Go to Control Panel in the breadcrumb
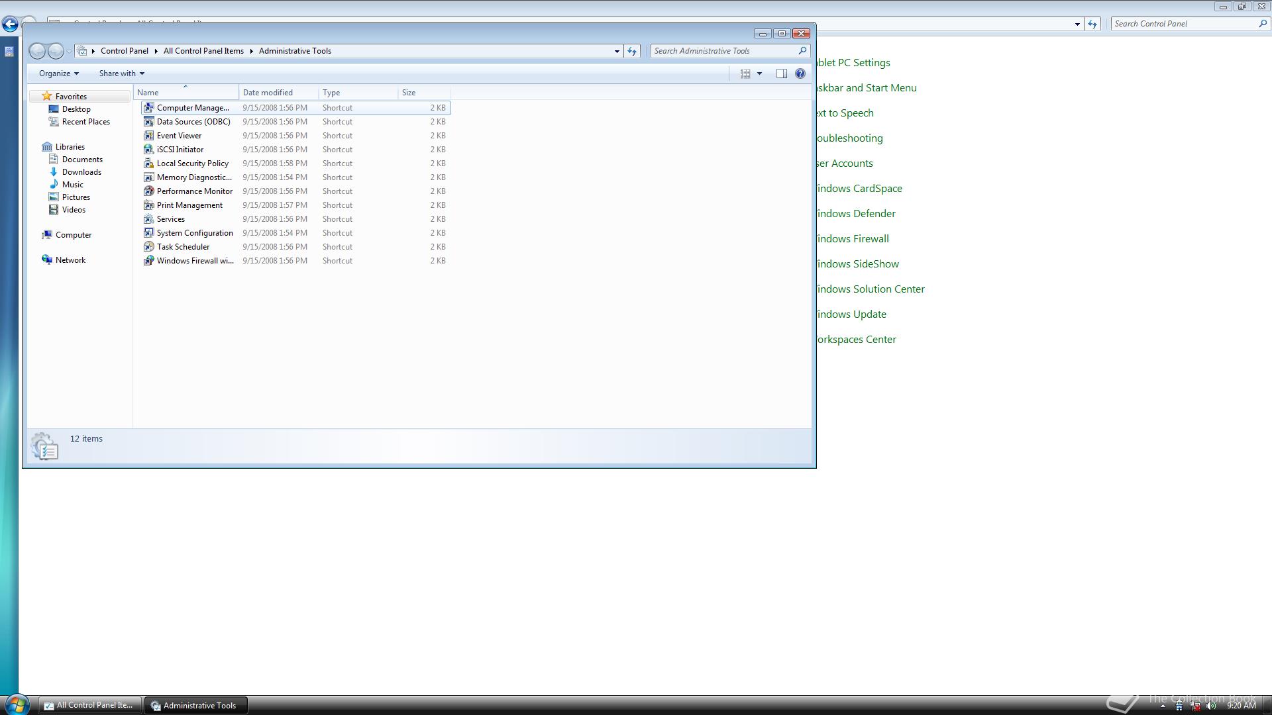The height and width of the screenshot is (715, 1272). pos(125,51)
